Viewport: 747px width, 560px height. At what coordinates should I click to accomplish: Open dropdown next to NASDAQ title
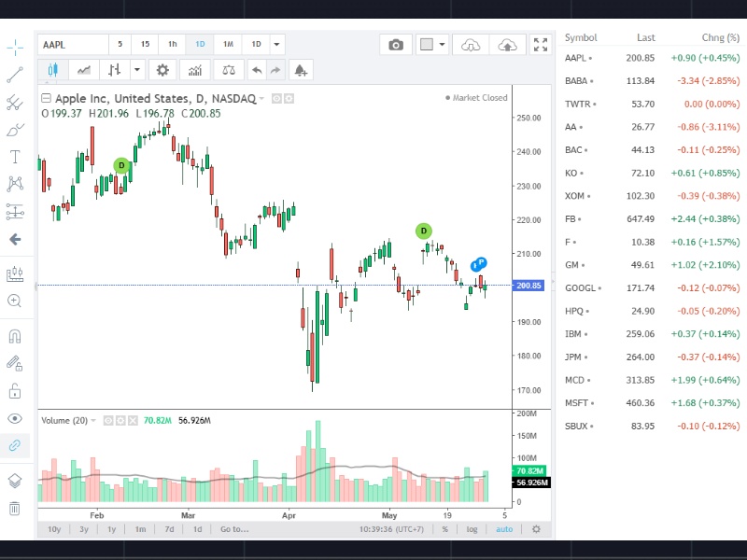point(261,99)
